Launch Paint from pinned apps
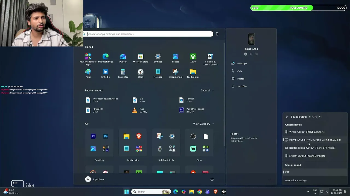 88,74
